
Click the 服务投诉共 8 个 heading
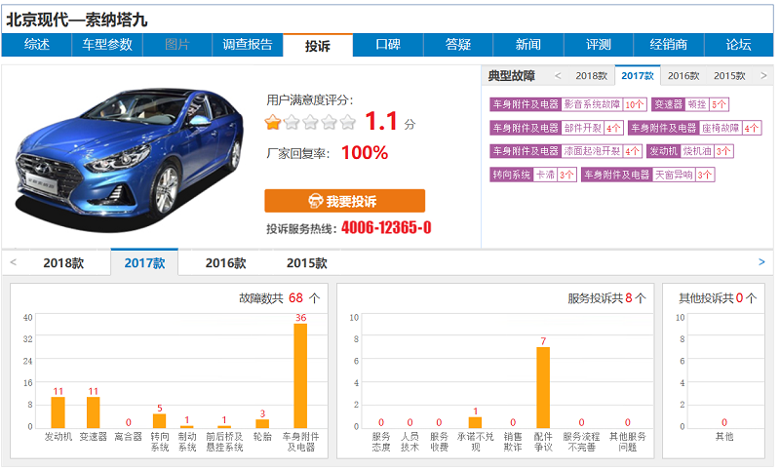(606, 298)
